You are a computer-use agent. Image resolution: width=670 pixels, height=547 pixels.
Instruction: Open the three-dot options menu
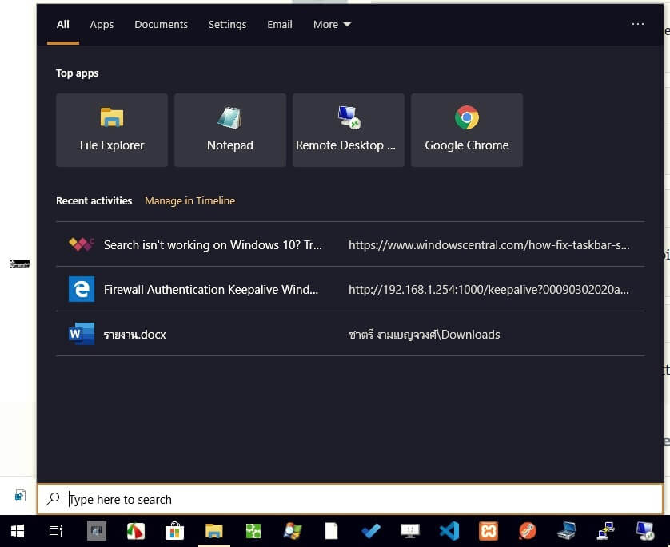pos(637,24)
